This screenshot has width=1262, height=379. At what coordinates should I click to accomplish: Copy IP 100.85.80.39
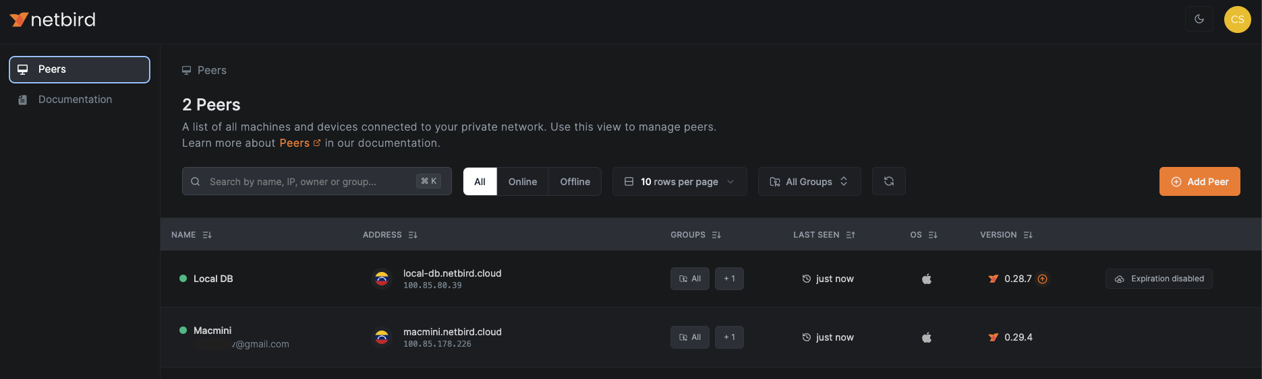432,285
